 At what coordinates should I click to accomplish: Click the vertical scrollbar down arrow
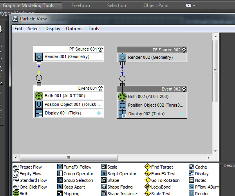tap(215, 151)
